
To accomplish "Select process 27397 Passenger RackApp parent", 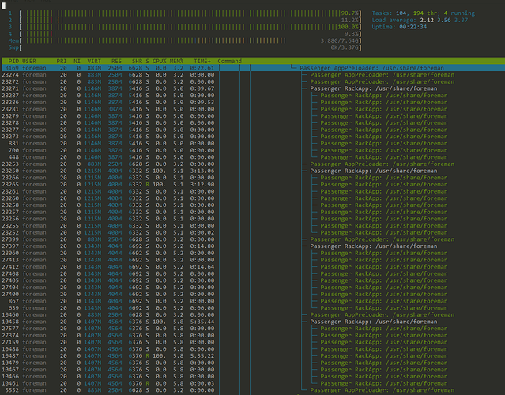I will [x=253, y=246].
